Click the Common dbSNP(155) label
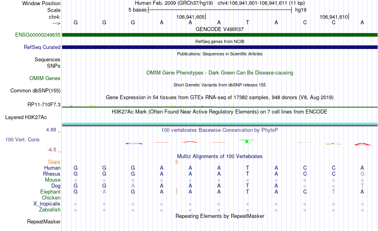 [x=35, y=90]
